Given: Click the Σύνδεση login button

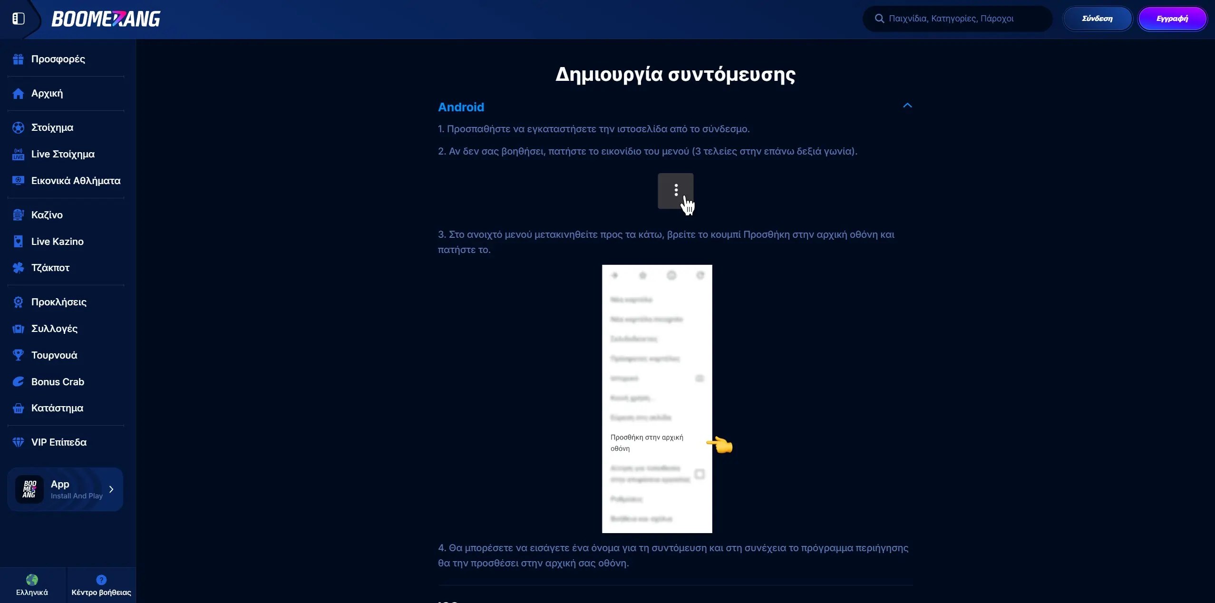Looking at the screenshot, I should click(1097, 18).
